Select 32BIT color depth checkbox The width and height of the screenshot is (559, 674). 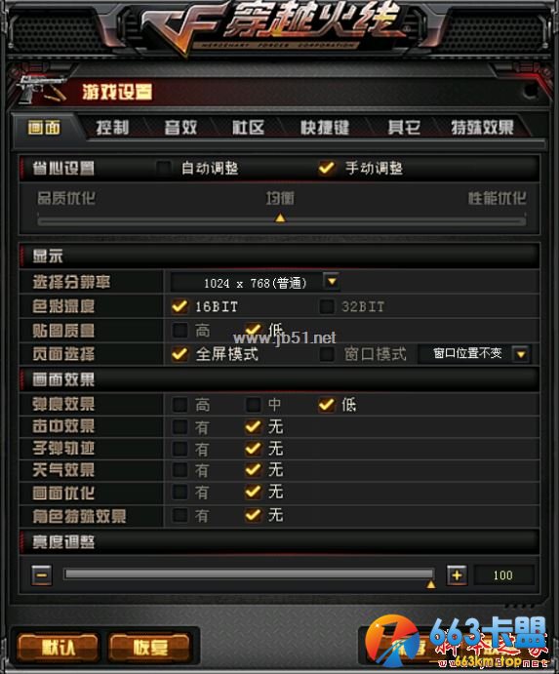pyautogui.click(x=327, y=306)
